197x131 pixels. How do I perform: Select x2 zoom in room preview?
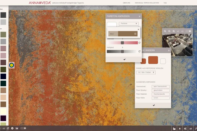coord(178,31)
